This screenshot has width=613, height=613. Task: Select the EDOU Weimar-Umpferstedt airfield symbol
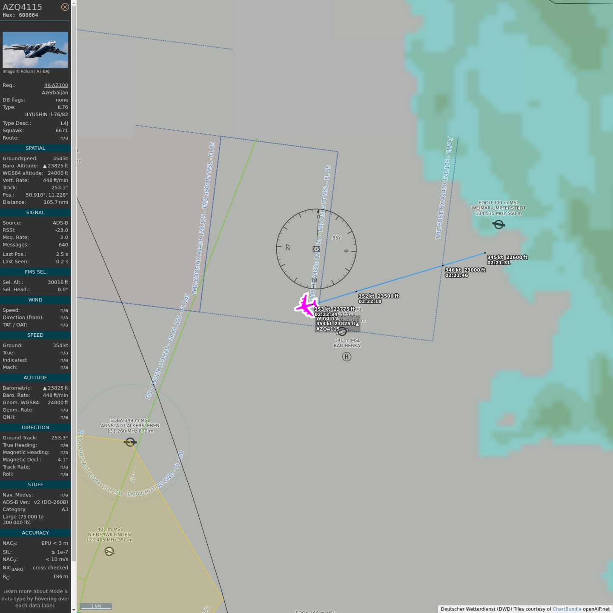tap(498, 224)
